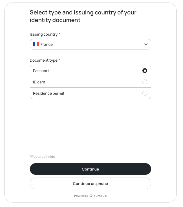Click the sumsub wordmark
The height and width of the screenshot is (207, 183).
[x=100, y=196]
